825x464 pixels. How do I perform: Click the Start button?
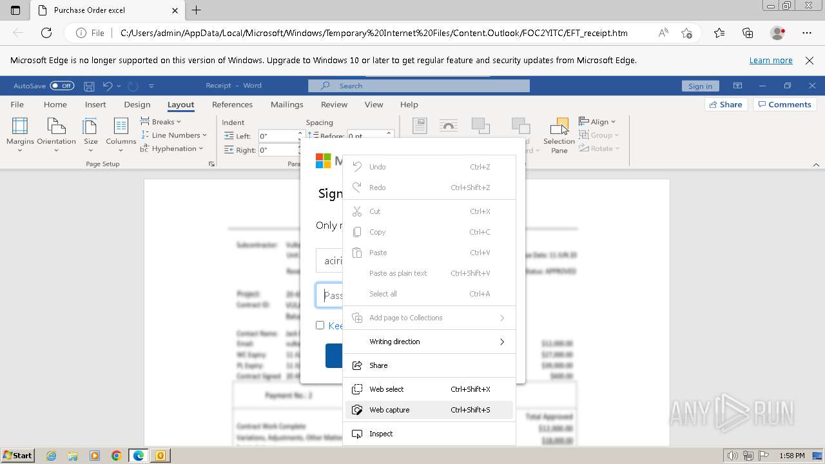tap(17, 456)
